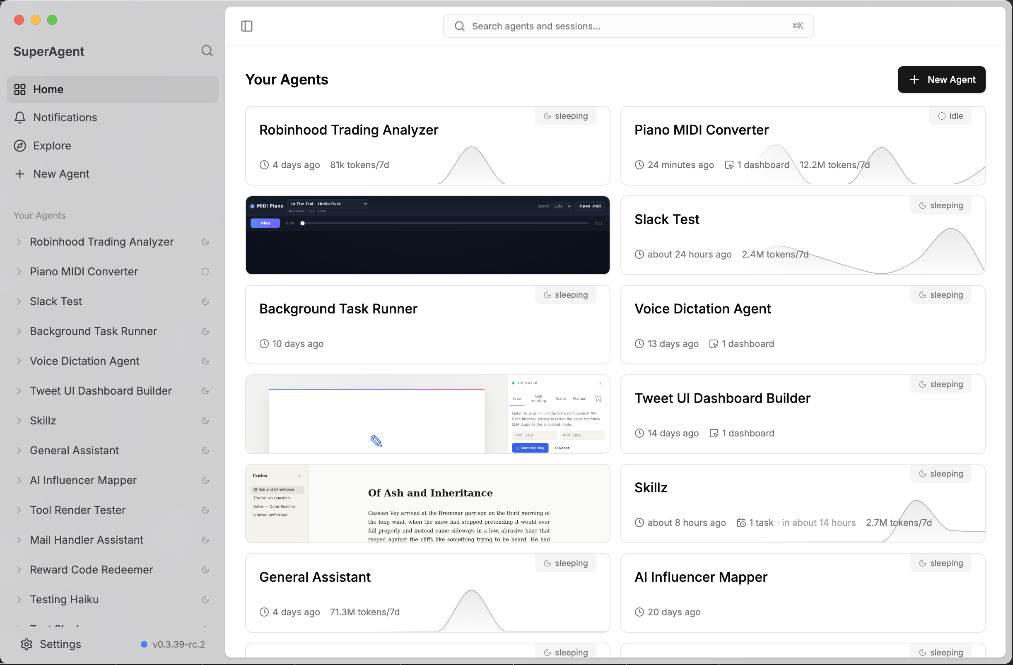
Task: Open Explore compass in sidebar
Action: point(19,145)
